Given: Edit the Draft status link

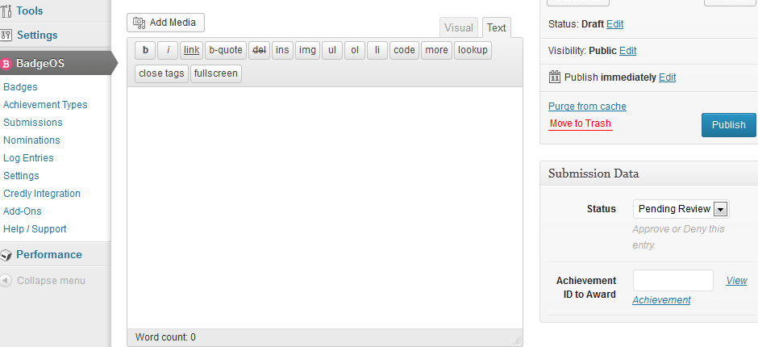Looking at the screenshot, I should click(615, 24).
